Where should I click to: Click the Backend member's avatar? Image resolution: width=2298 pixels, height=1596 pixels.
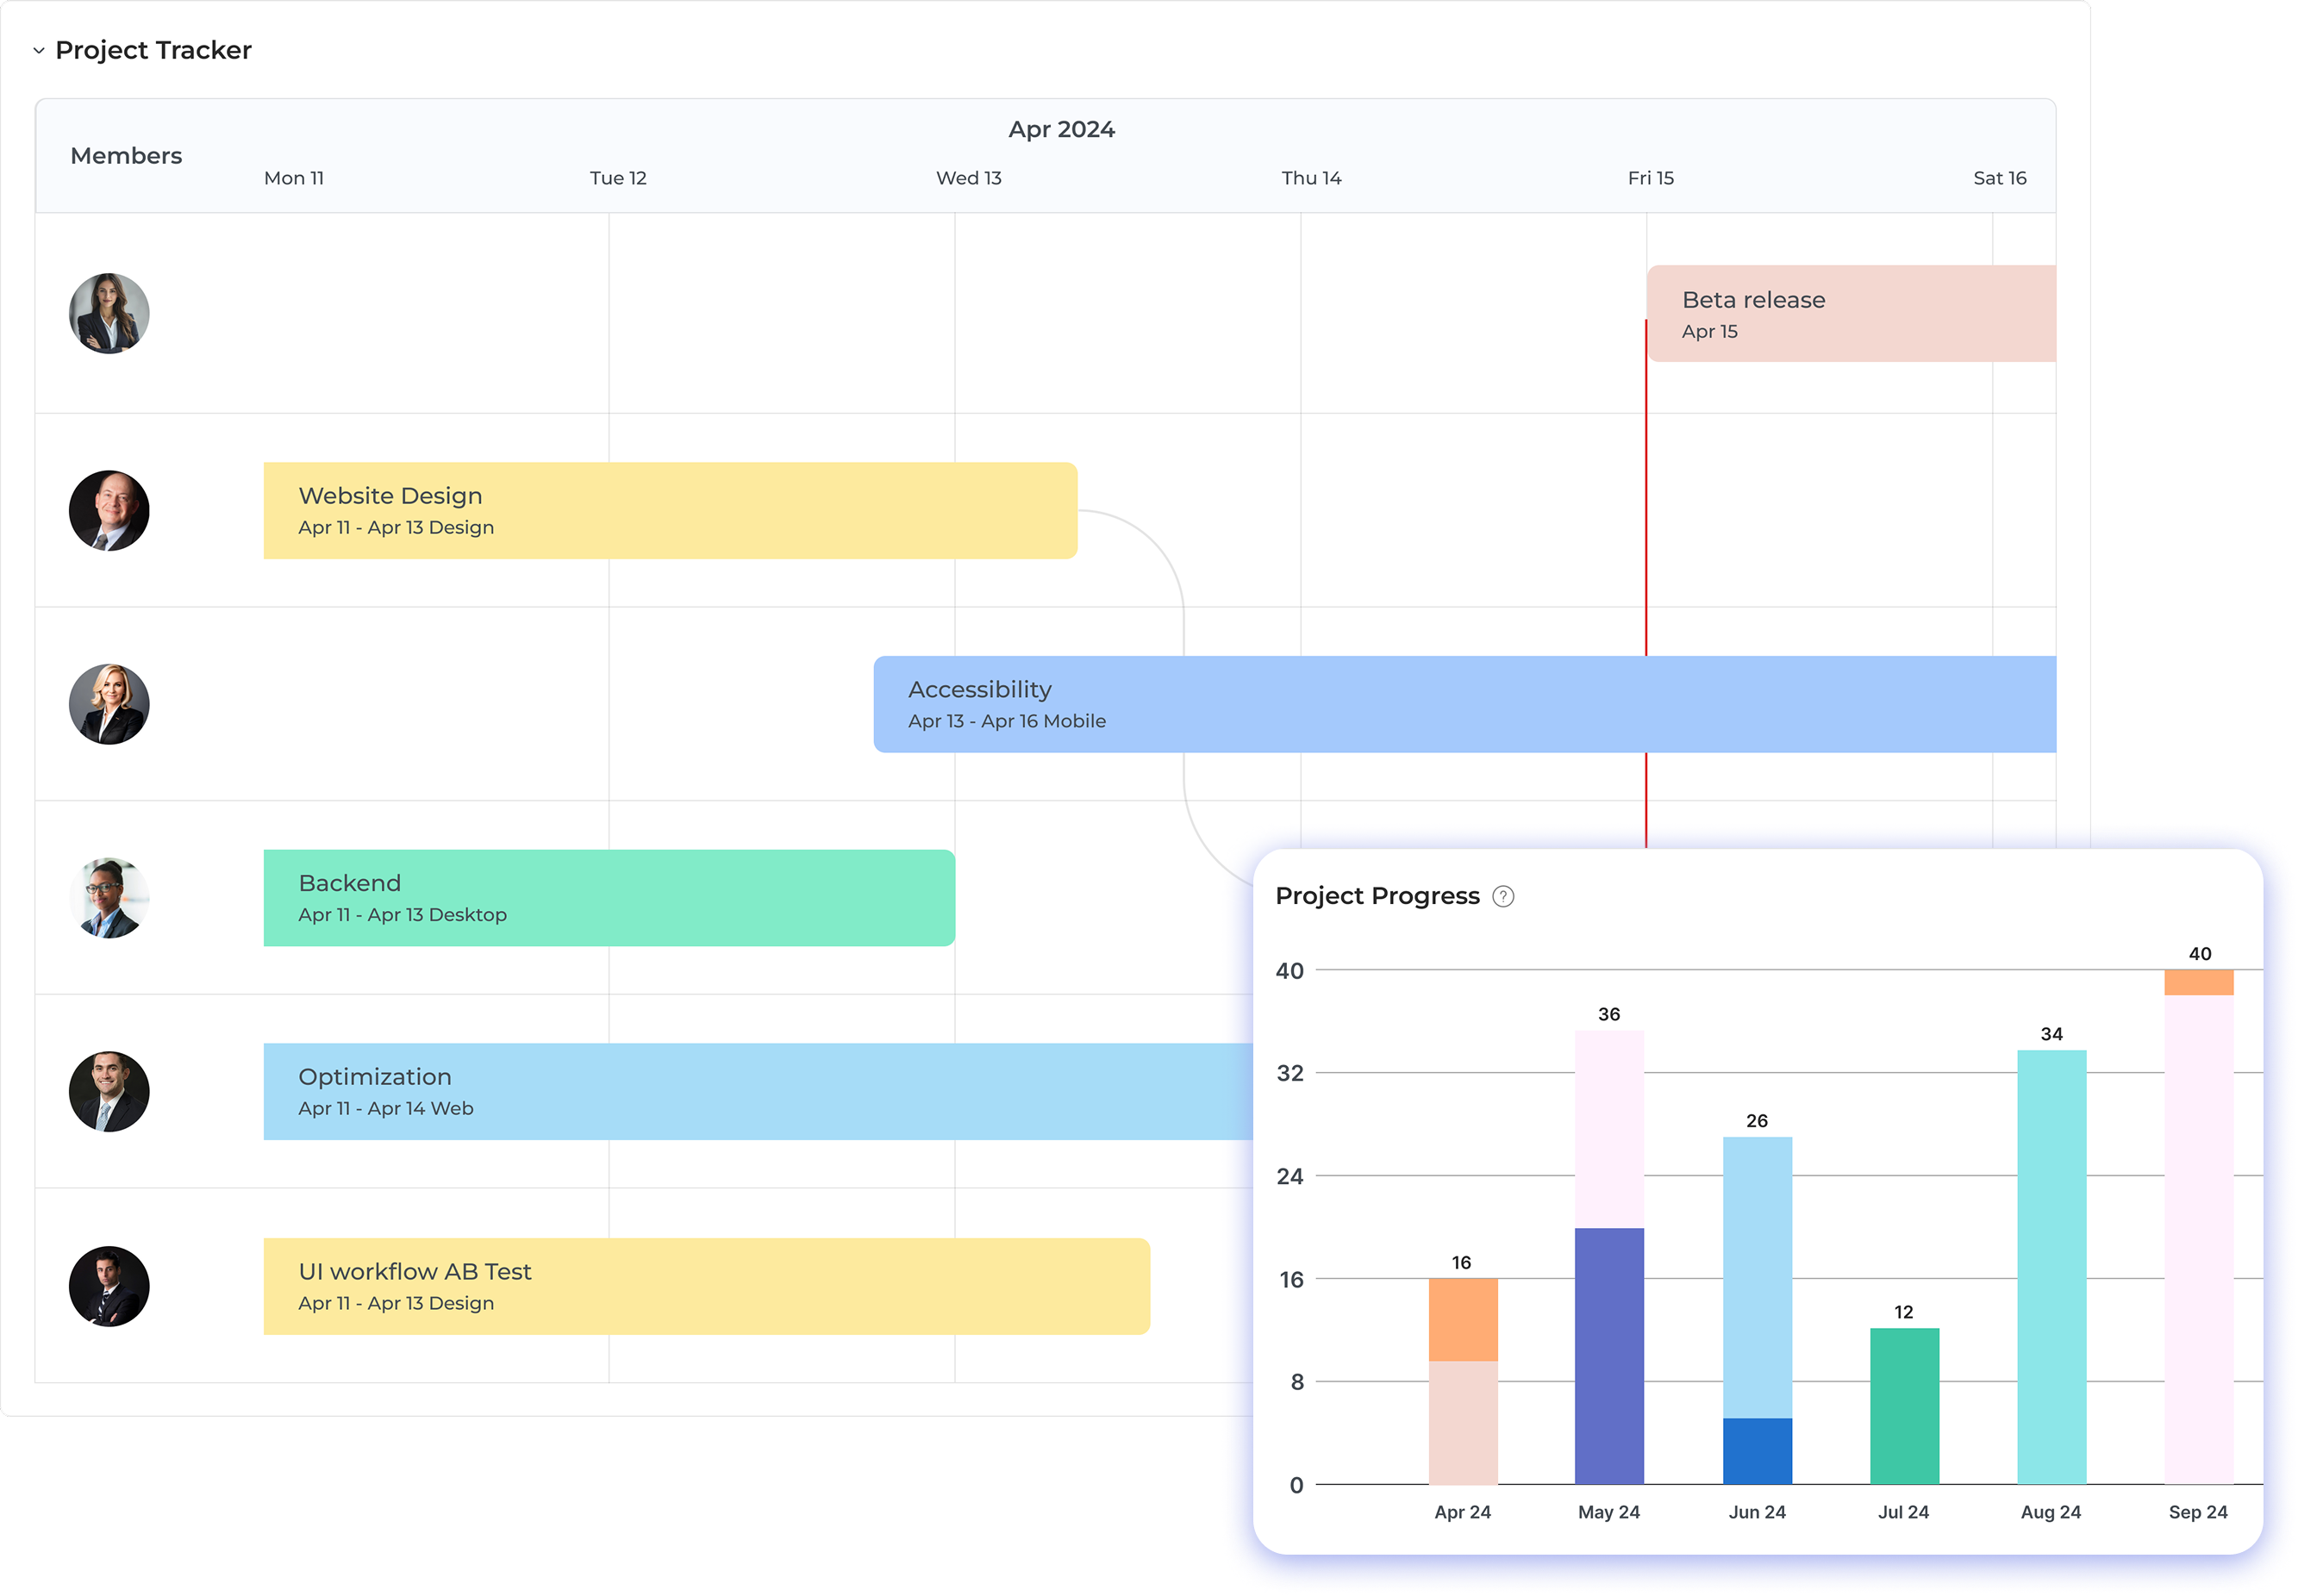109,898
